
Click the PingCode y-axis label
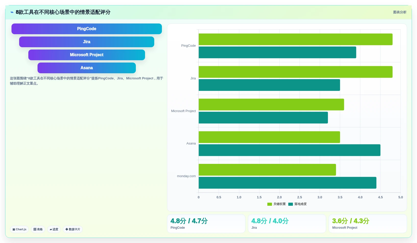click(188, 46)
